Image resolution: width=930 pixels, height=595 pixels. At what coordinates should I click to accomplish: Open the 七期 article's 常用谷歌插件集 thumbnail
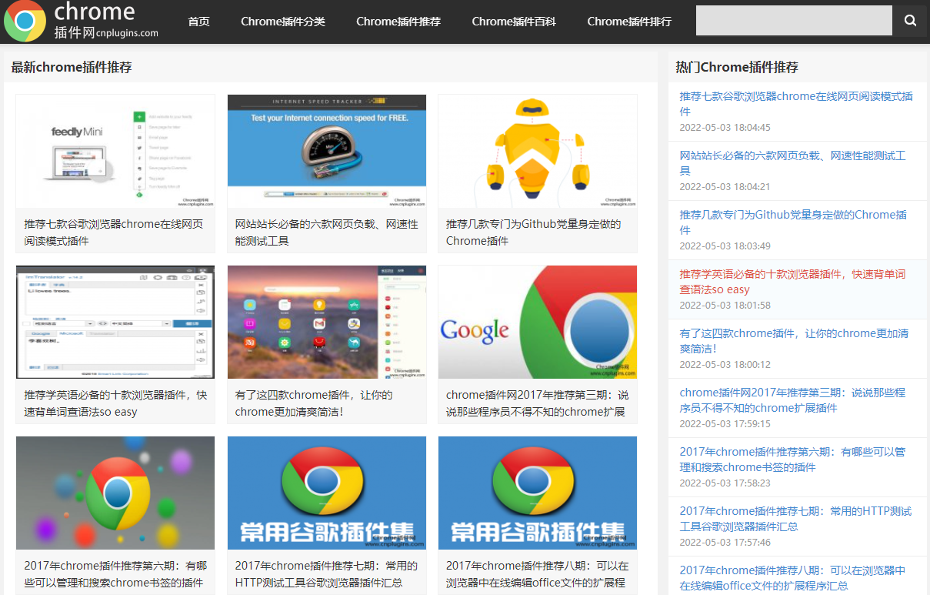pos(327,493)
